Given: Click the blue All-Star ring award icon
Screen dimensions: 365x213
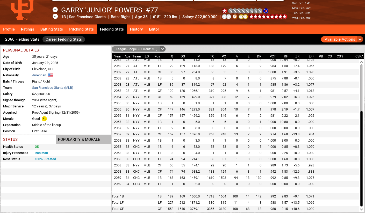Looking at the screenshot, I should click(x=266, y=11).
